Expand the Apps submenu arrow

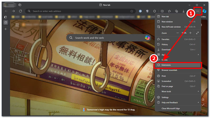198,55
